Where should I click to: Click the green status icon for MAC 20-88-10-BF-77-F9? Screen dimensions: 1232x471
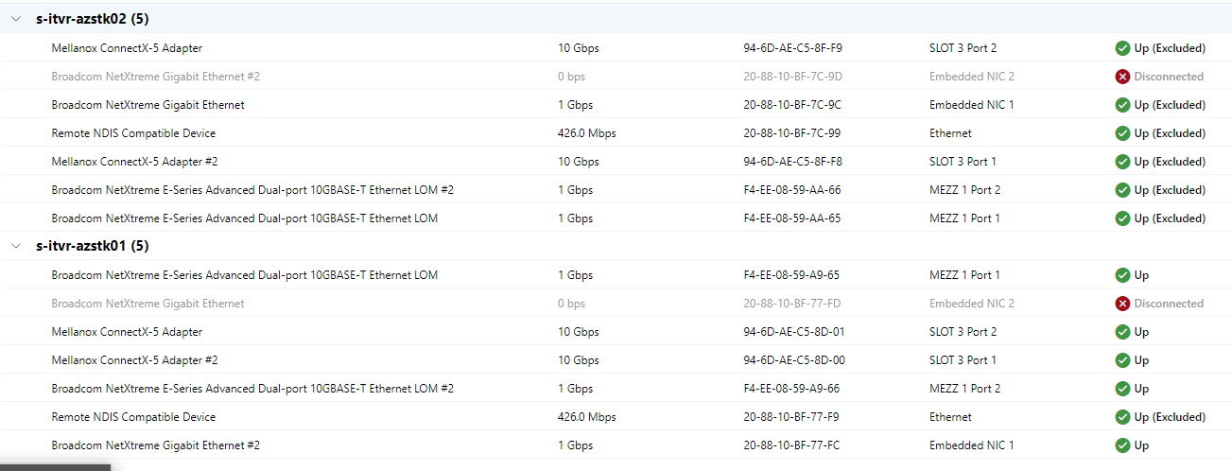[x=1122, y=417]
